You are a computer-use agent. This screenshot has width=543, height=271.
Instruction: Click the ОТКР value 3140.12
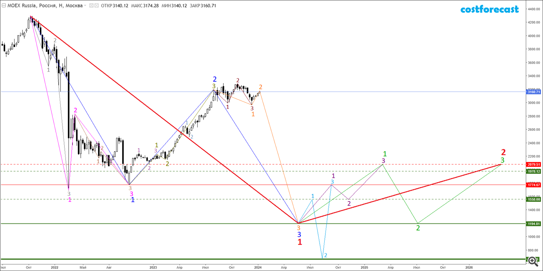pos(120,5)
